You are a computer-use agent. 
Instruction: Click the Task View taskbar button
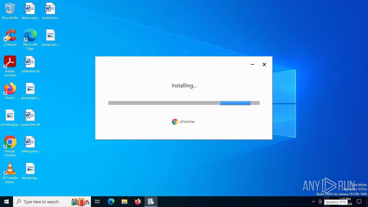point(97,202)
